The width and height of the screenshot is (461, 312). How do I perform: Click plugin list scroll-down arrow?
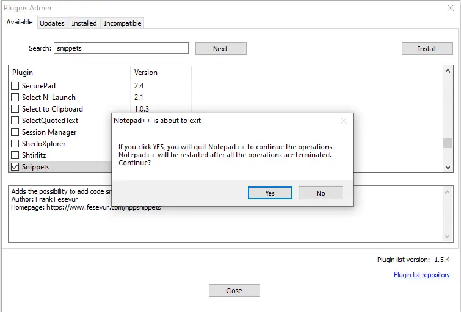pos(448,168)
